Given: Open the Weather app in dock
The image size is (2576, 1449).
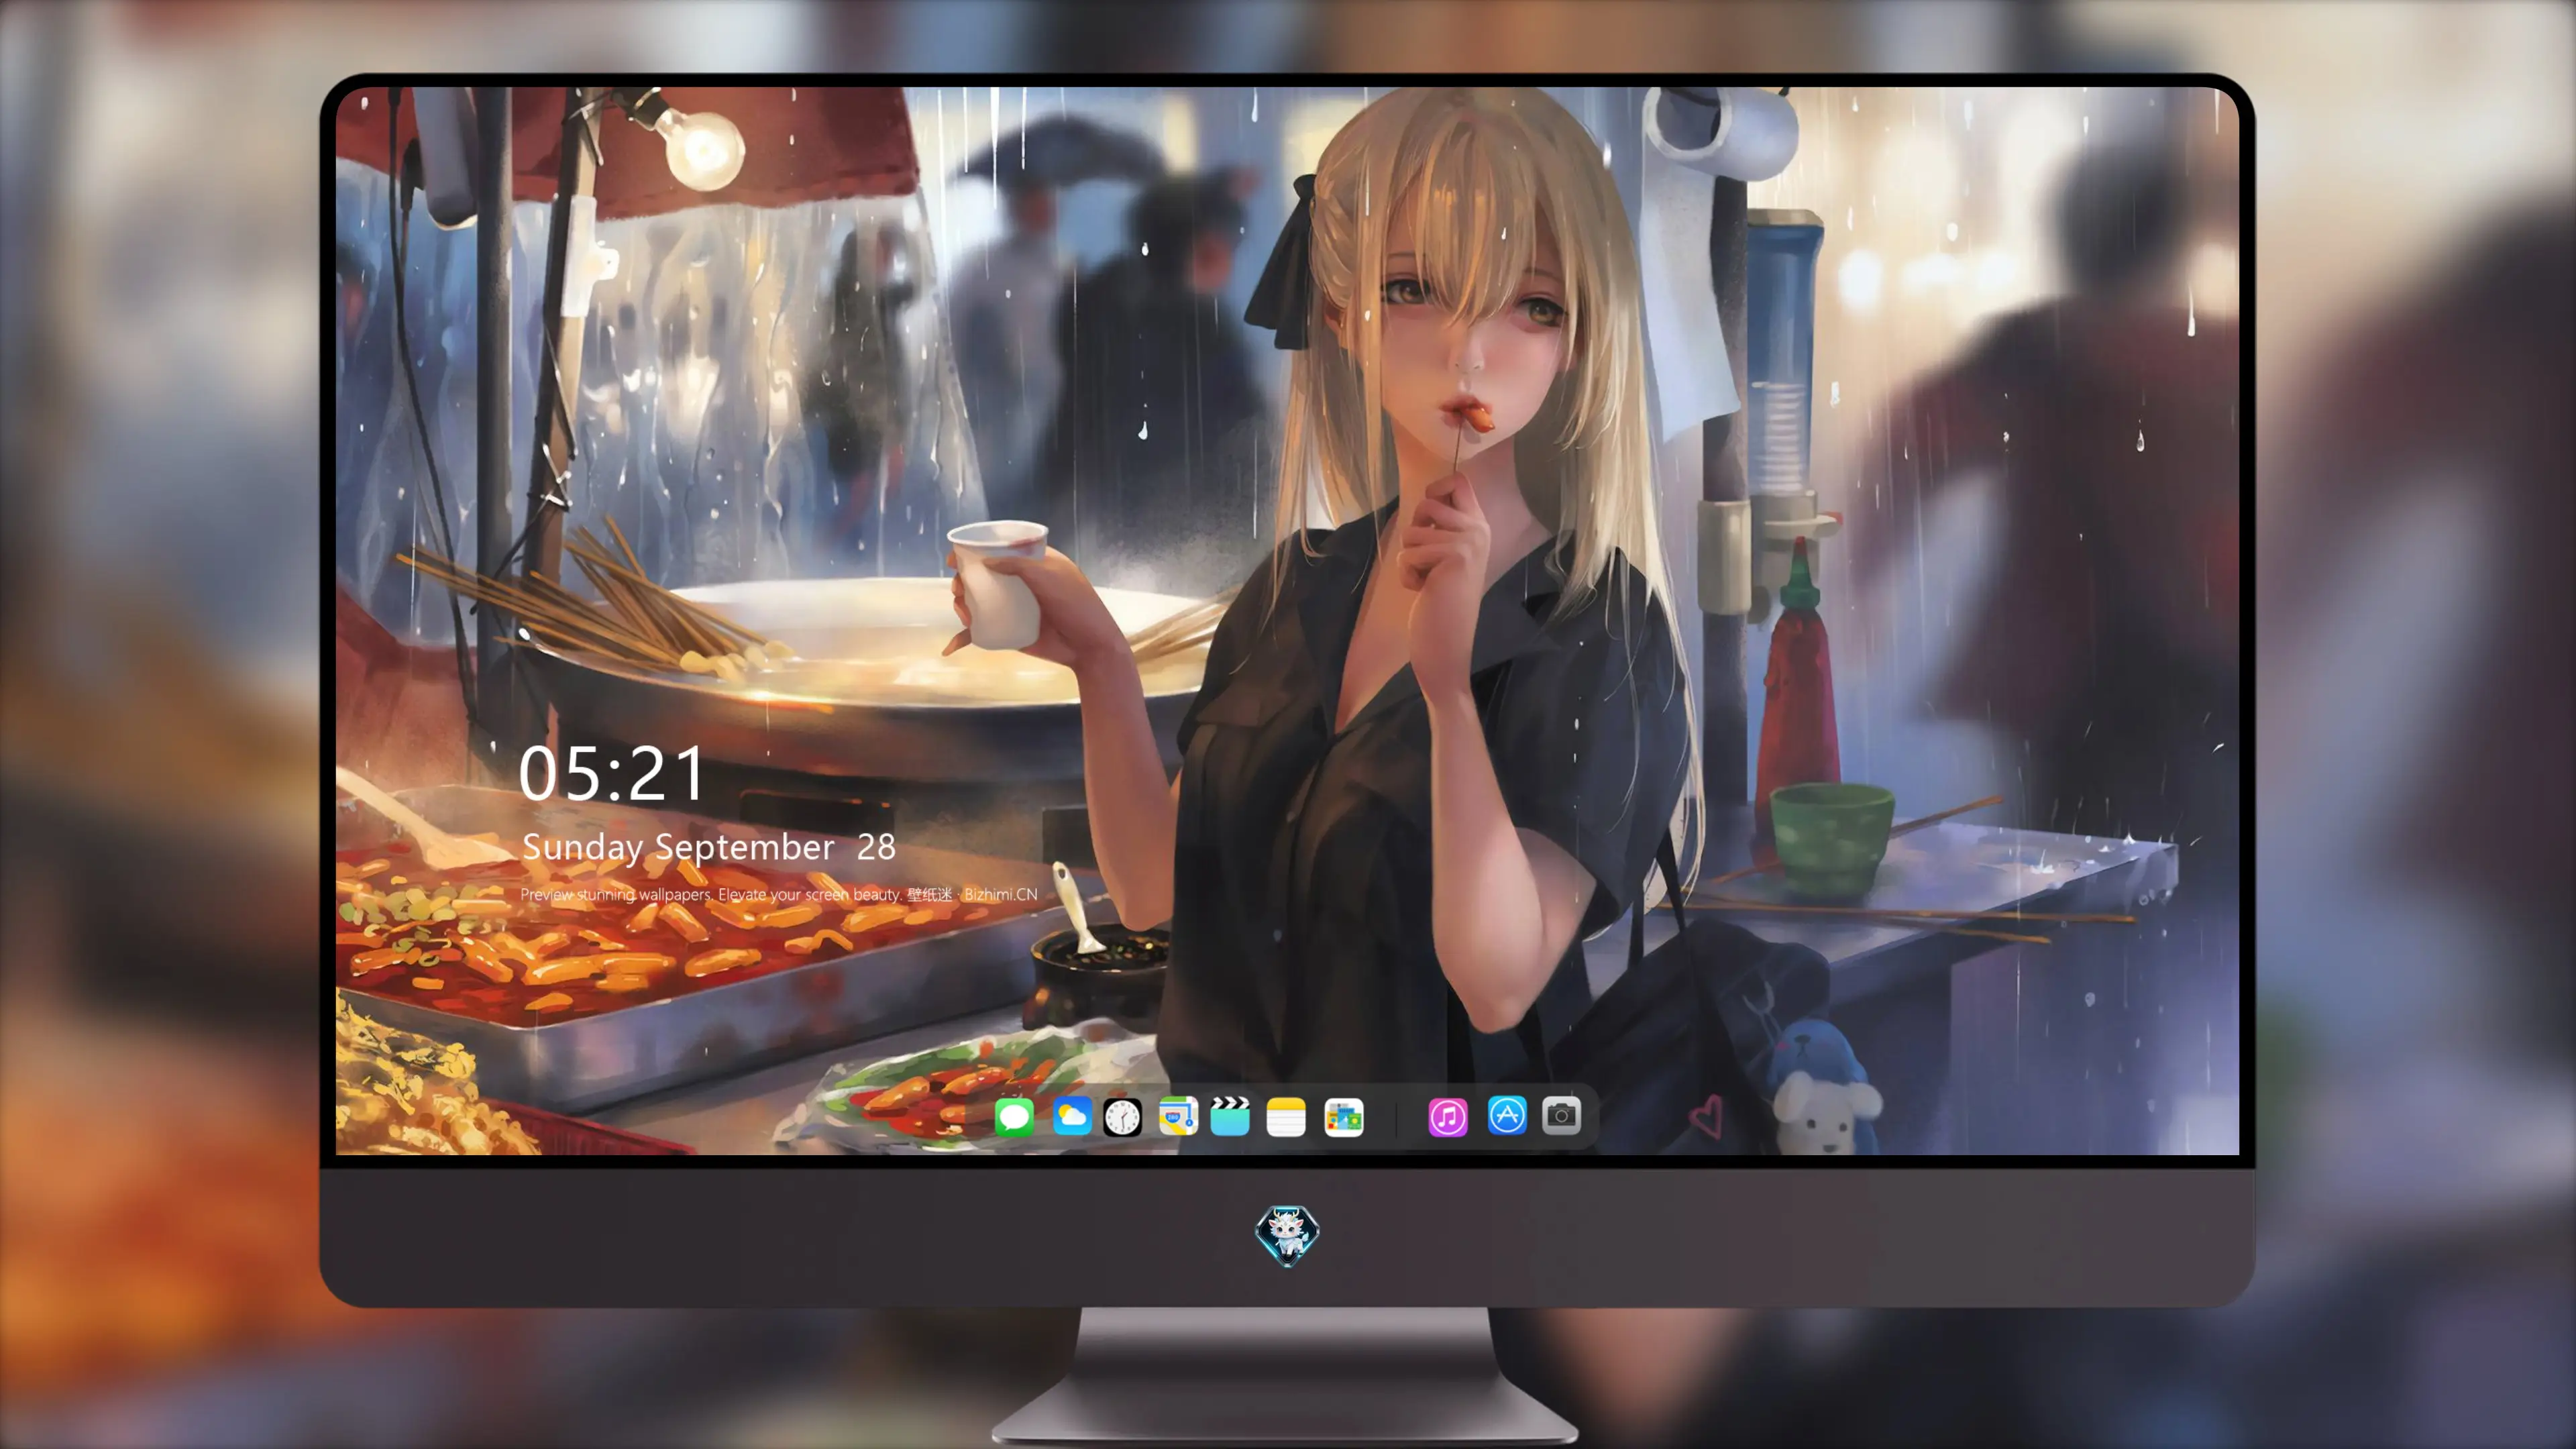Looking at the screenshot, I should (1072, 1116).
